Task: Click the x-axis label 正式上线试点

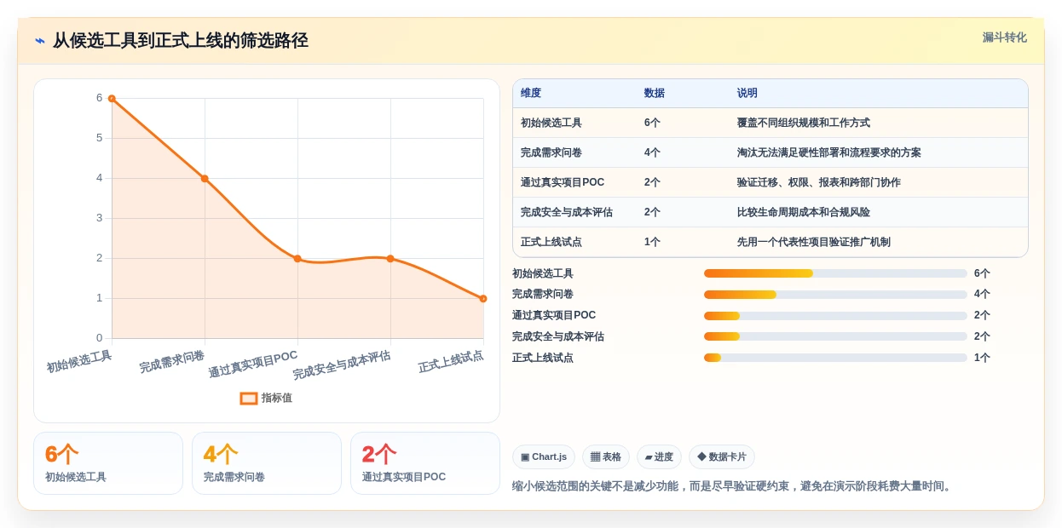Action: point(451,361)
